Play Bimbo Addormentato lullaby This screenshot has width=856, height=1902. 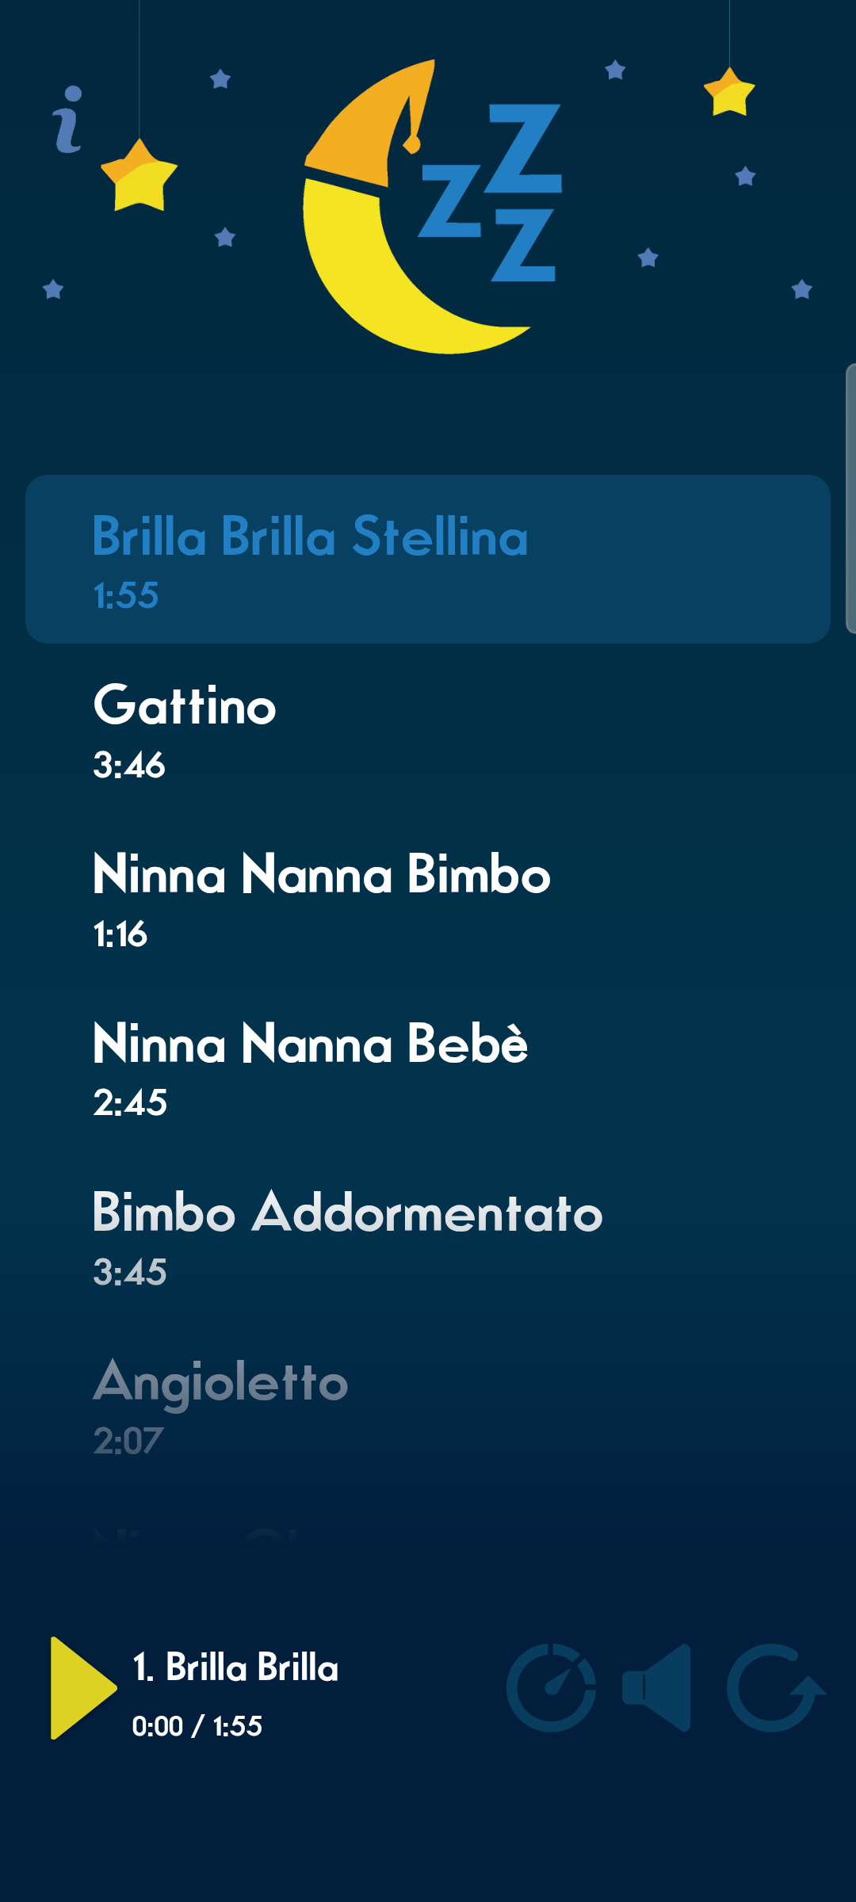pyautogui.click(x=428, y=1236)
